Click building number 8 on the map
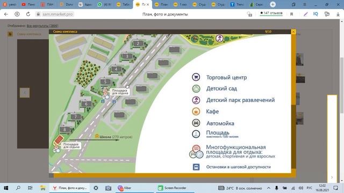 click(64, 130)
